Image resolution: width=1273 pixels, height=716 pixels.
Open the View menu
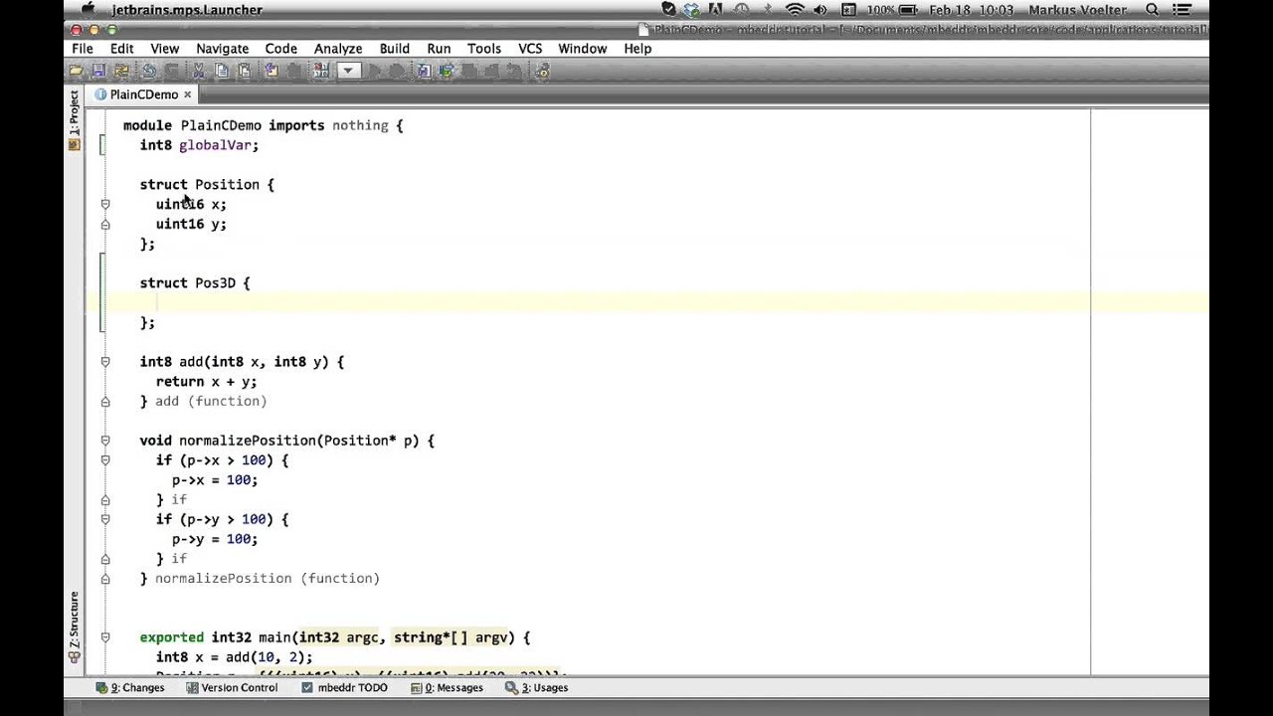pos(165,49)
